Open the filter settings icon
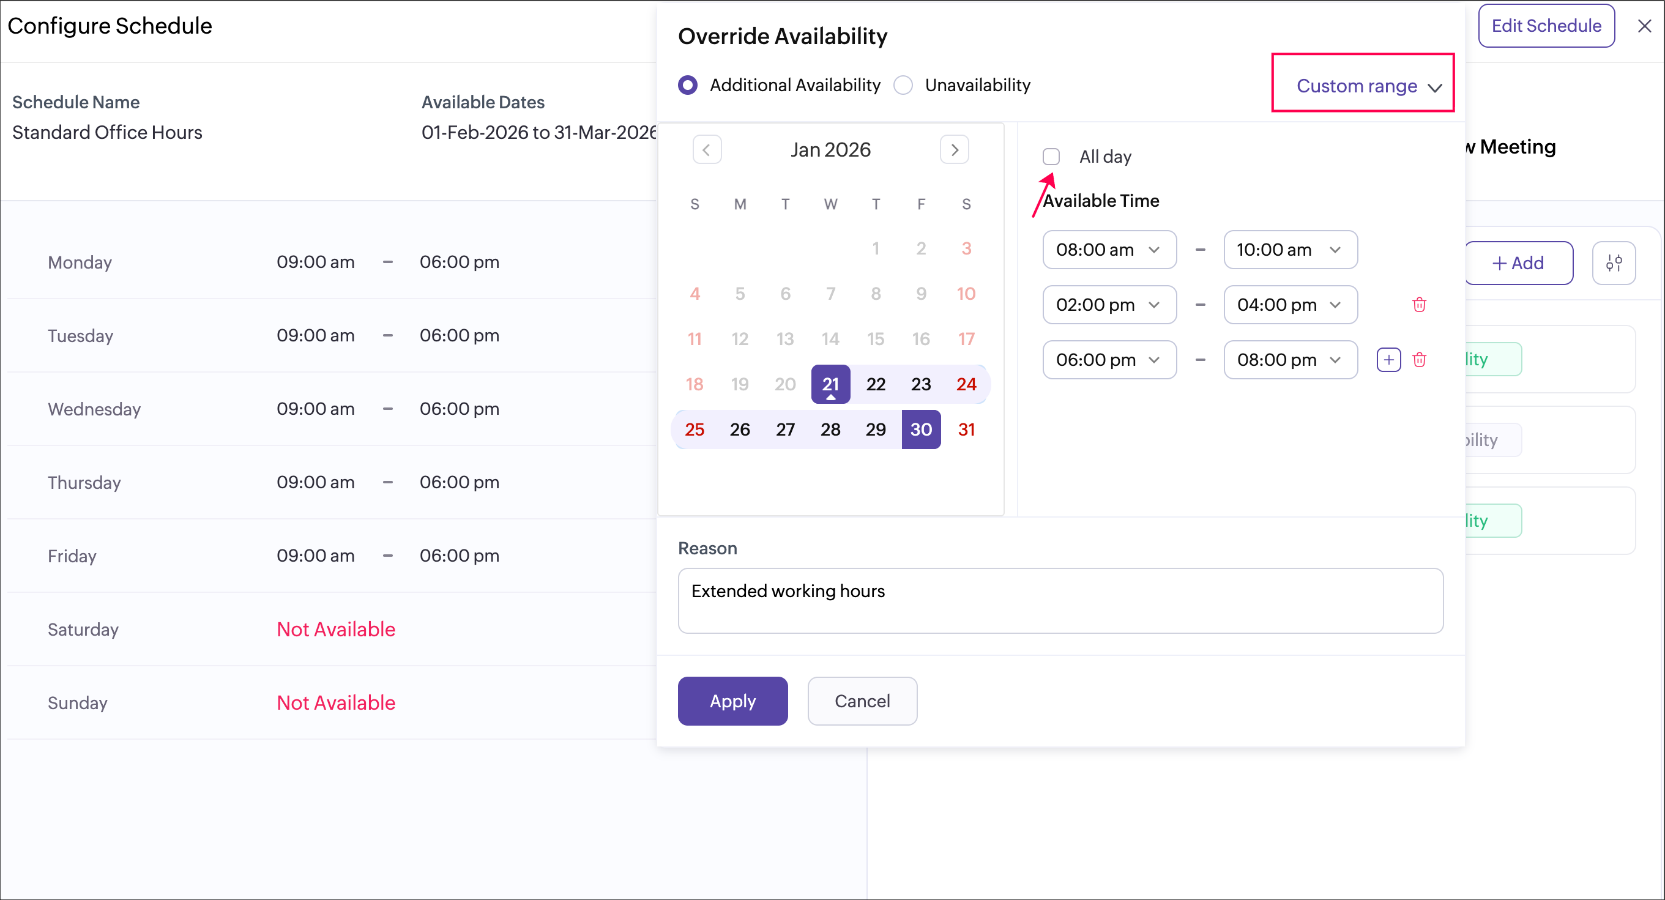 (1613, 263)
